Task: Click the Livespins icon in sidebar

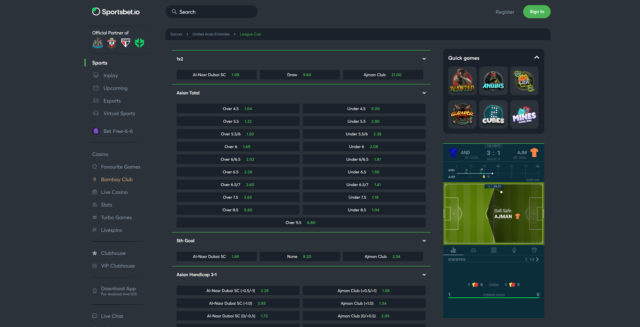Action: point(95,230)
